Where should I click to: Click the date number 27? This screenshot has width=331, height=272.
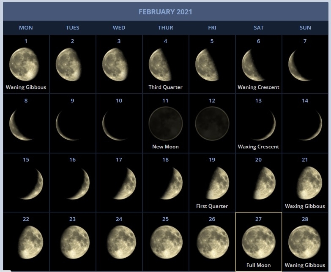(x=258, y=219)
